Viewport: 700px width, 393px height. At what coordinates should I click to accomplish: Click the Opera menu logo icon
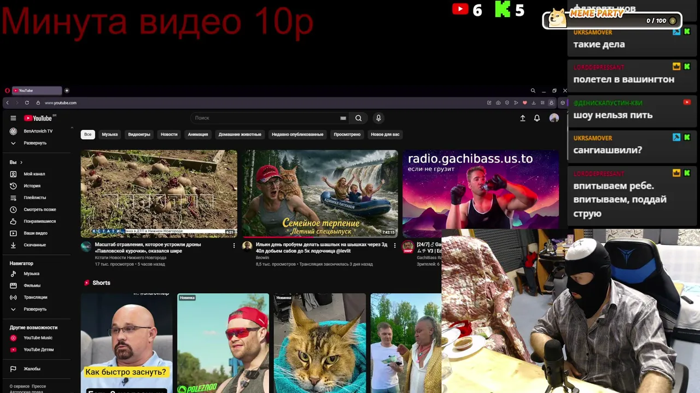pyautogui.click(x=7, y=91)
